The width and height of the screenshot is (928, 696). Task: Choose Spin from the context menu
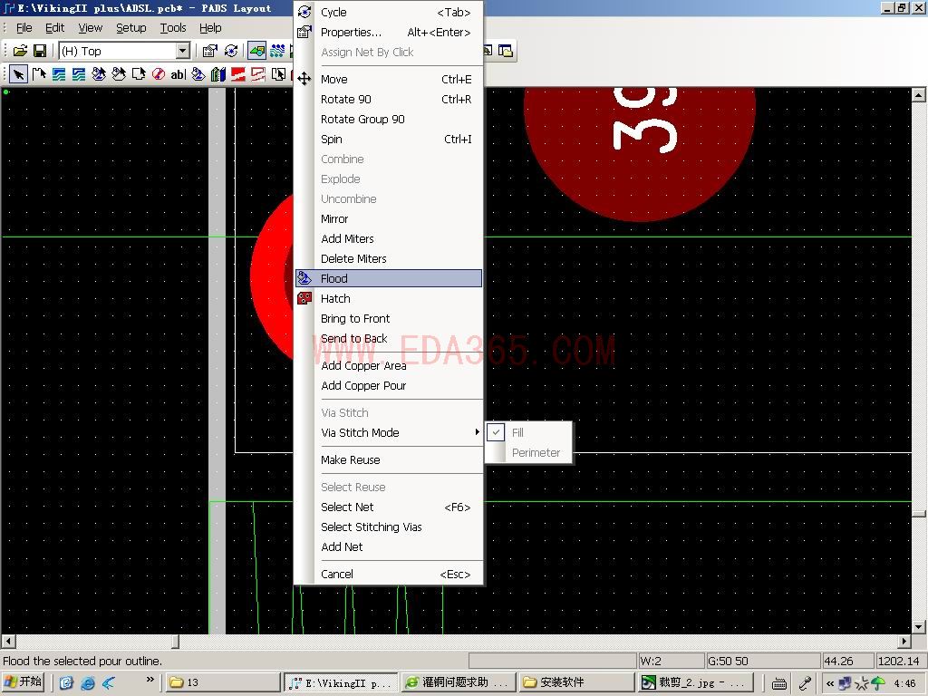(389, 139)
